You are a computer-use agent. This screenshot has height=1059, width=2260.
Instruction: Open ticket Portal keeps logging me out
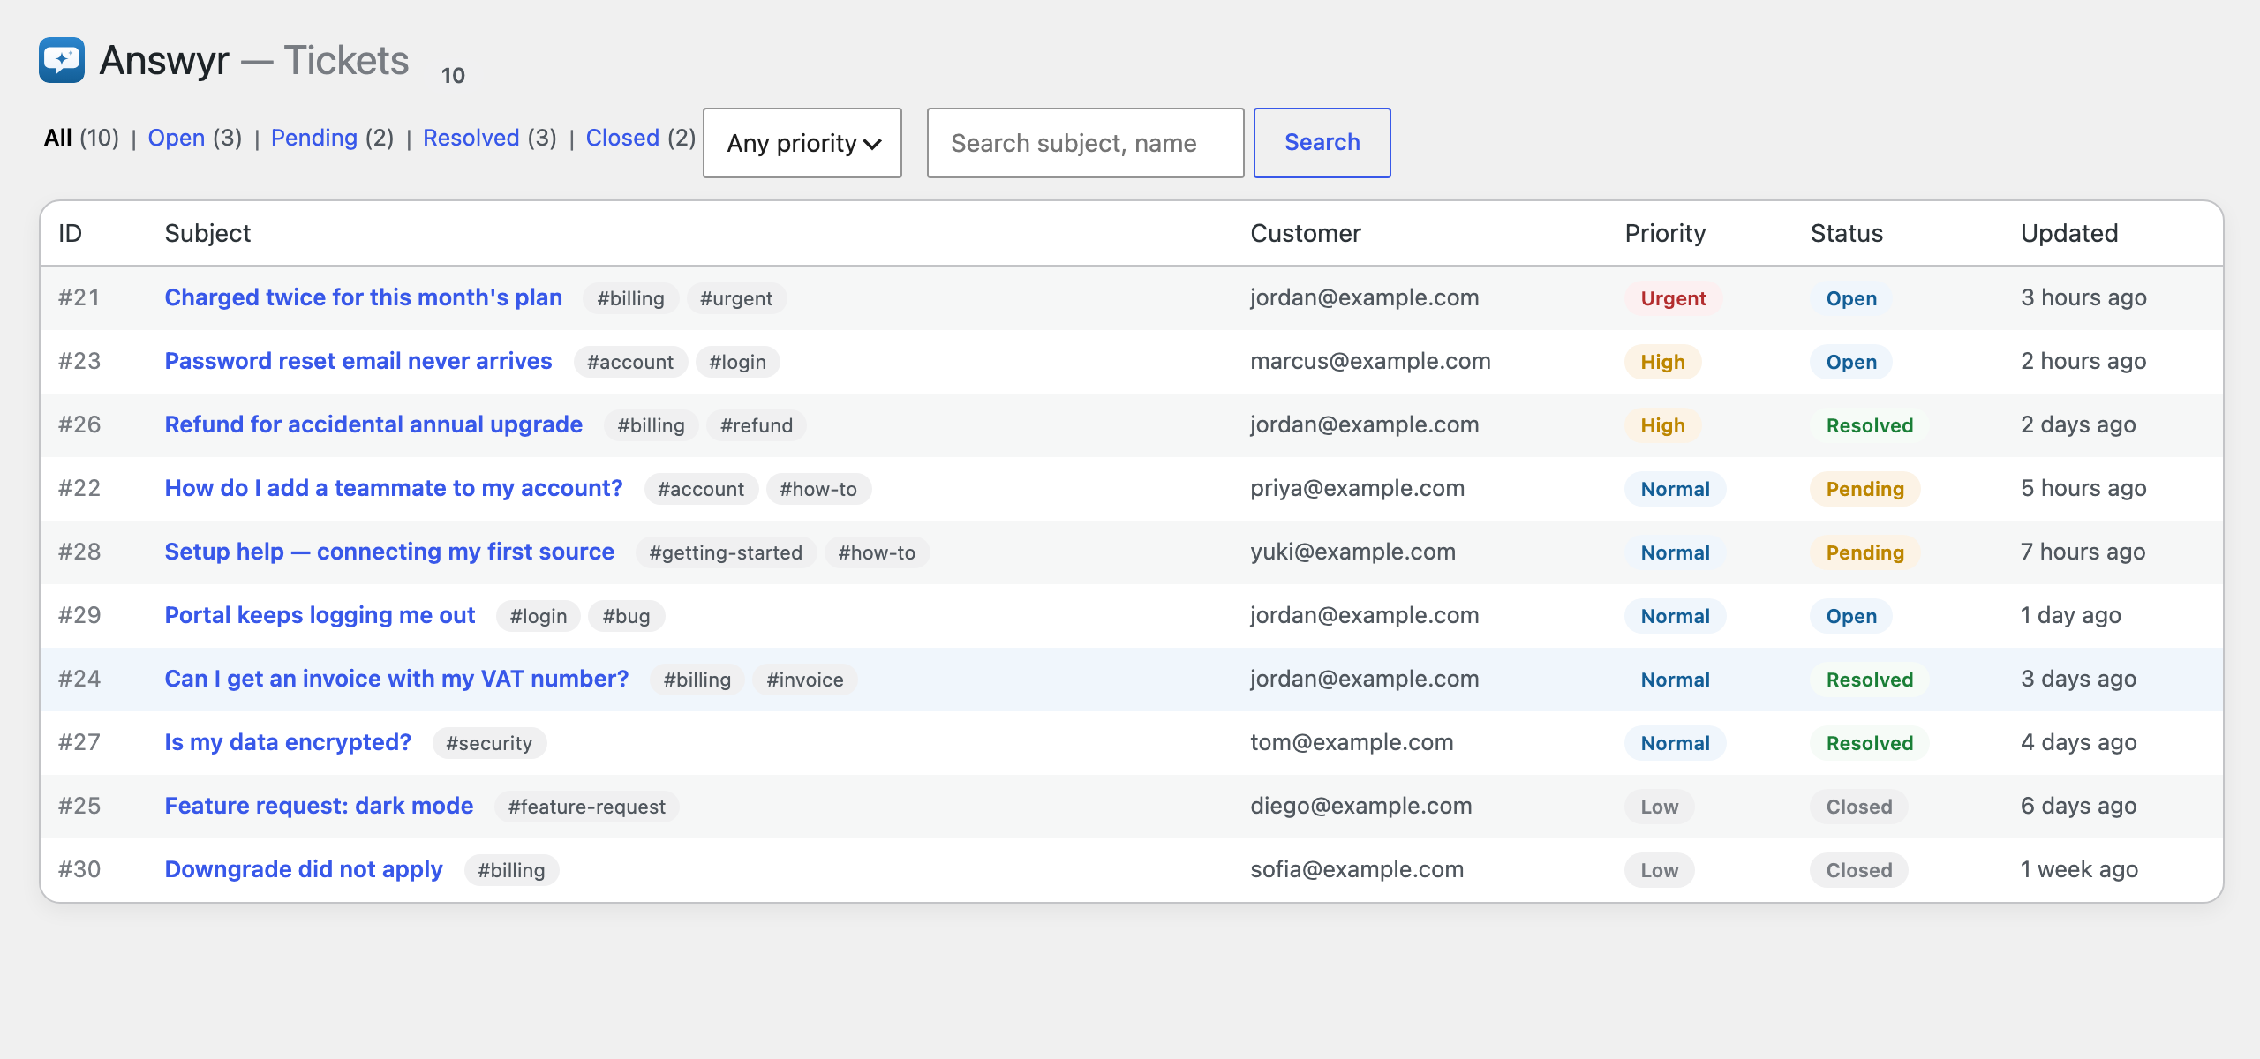[x=320, y=615]
